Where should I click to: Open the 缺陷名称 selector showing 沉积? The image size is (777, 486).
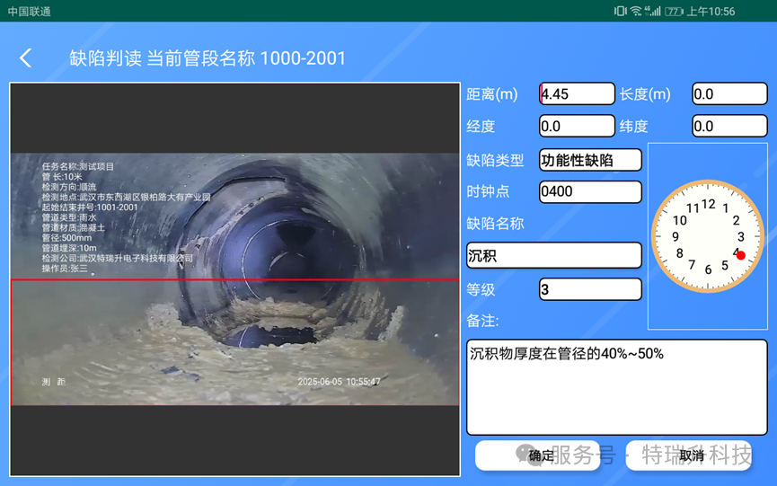coord(554,255)
